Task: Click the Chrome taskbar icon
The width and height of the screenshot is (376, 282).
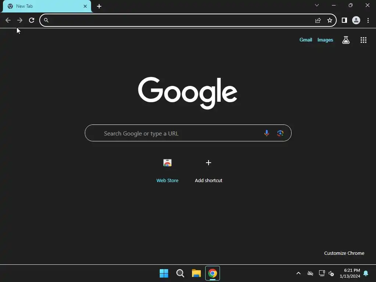Action: pos(213,273)
